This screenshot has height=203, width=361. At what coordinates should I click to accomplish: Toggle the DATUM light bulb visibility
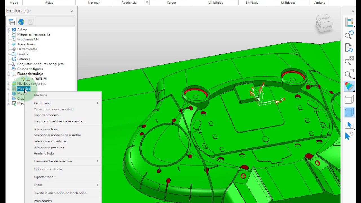click(23, 79)
